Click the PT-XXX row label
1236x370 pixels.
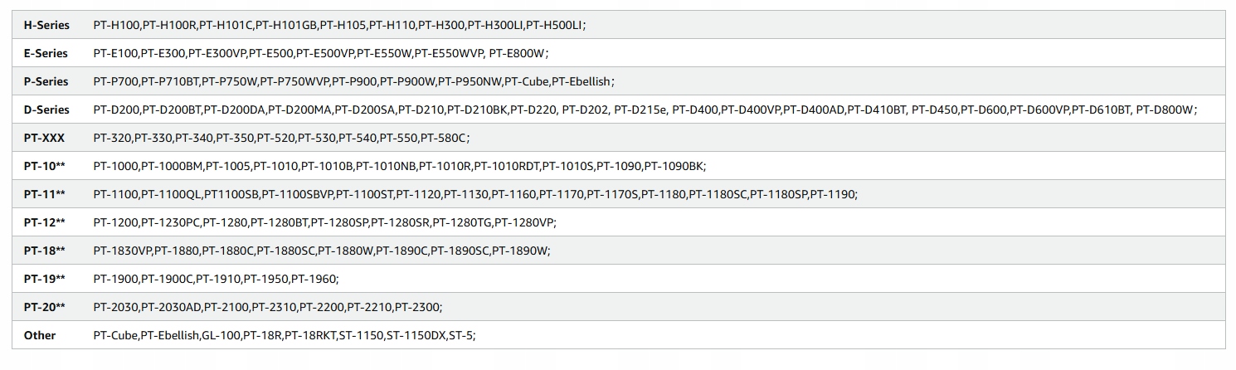pos(44,138)
